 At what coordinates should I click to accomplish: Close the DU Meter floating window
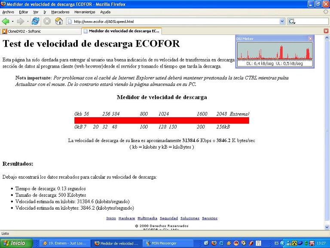point(310,38)
